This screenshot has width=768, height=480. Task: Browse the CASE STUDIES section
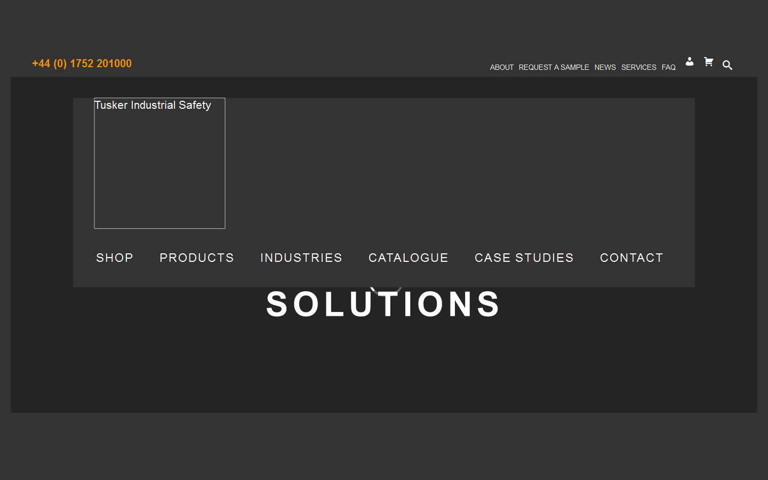point(524,258)
